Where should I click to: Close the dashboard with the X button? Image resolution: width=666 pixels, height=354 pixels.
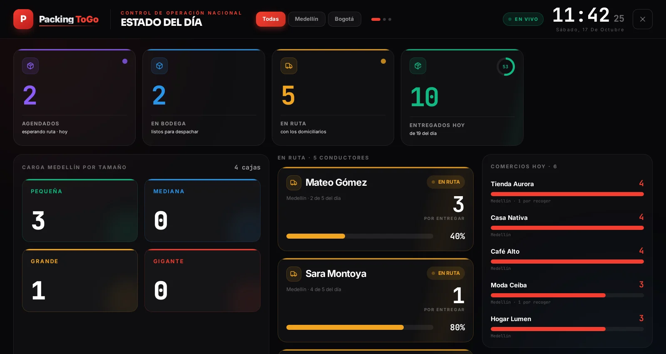pos(643,19)
